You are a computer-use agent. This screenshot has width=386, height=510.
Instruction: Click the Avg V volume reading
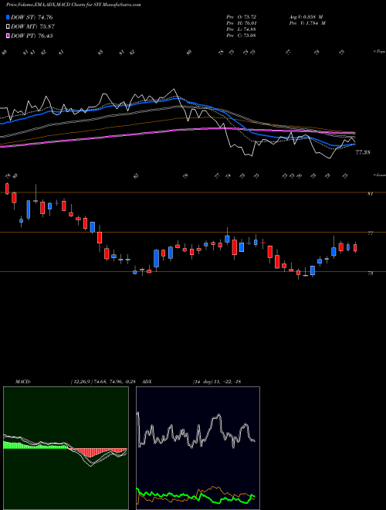(305, 17)
